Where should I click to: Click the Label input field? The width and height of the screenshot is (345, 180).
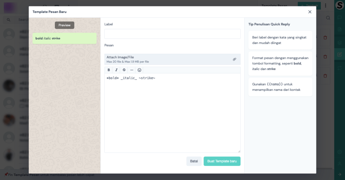click(x=172, y=34)
